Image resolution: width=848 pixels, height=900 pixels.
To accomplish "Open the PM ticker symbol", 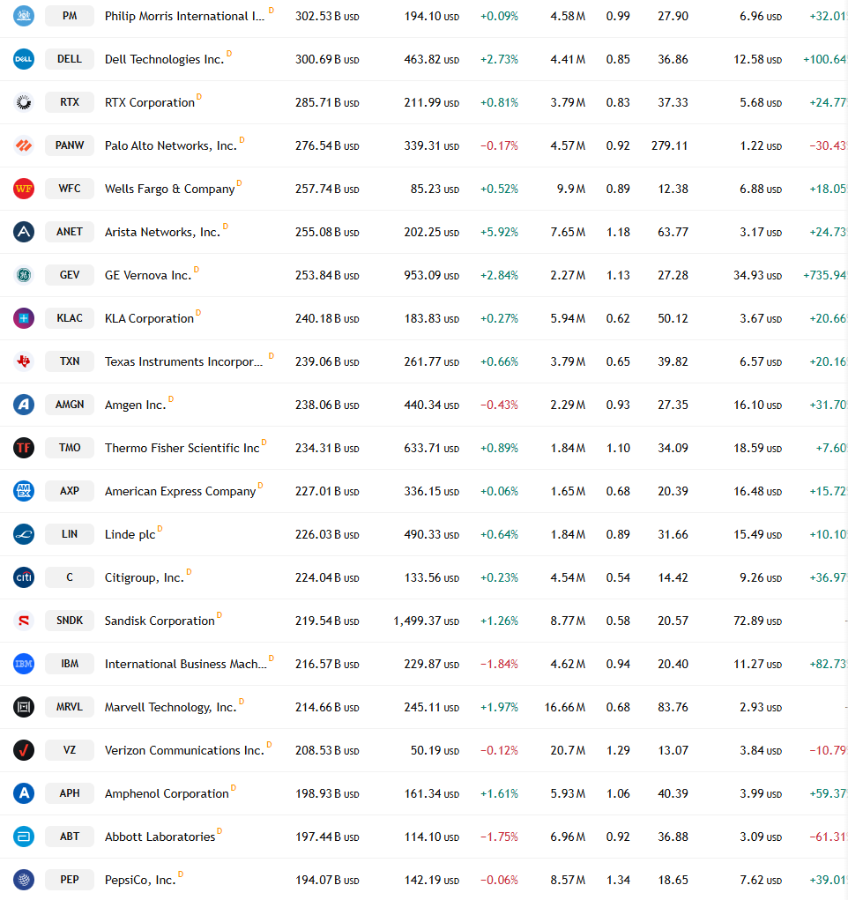I will [70, 16].
